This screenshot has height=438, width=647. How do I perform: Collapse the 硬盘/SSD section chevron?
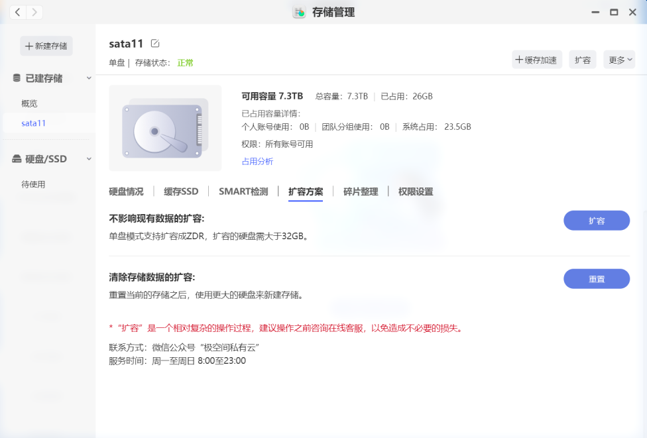89,159
